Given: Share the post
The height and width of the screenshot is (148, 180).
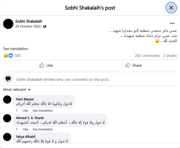Looking at the screenshot, I should 133,65.
